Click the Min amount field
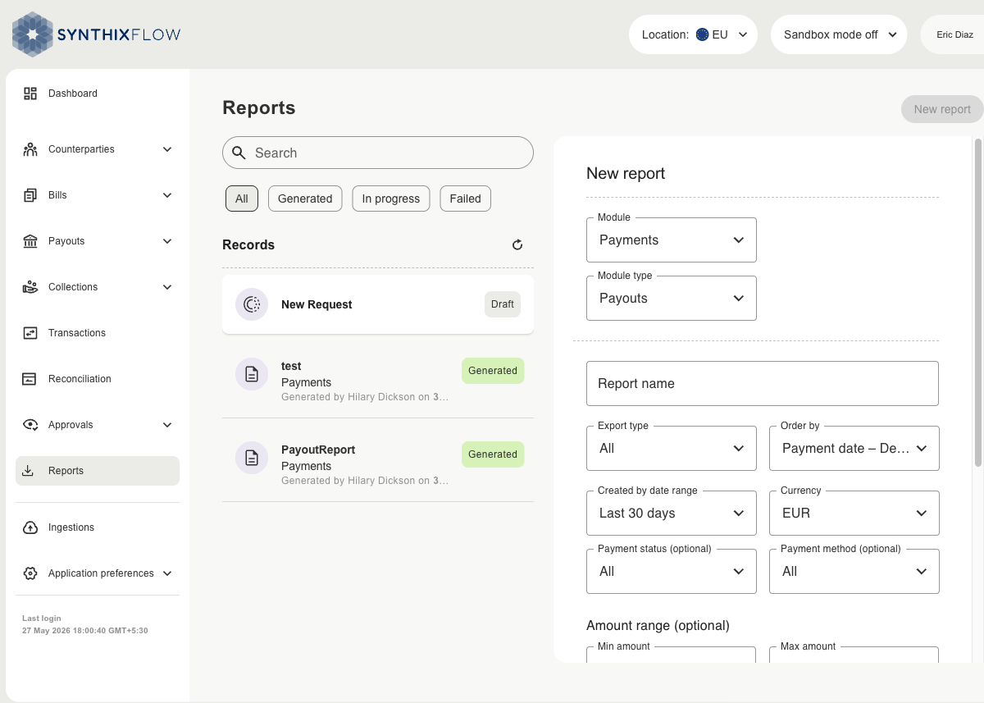Screen dimensions: 984x703 click(x=672, y=655)
